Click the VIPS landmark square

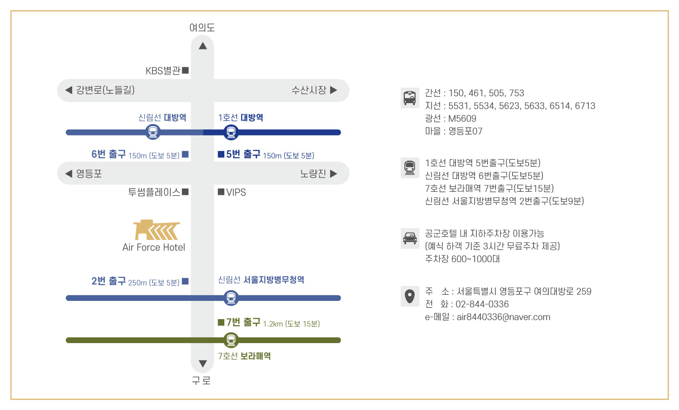coord(221,192)
